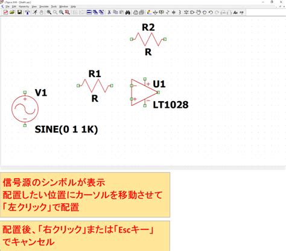Click the New Schematic toolbar icon
Image resolution: width=286 pixels, height=251 pixels.
click(x=5, y=13)
